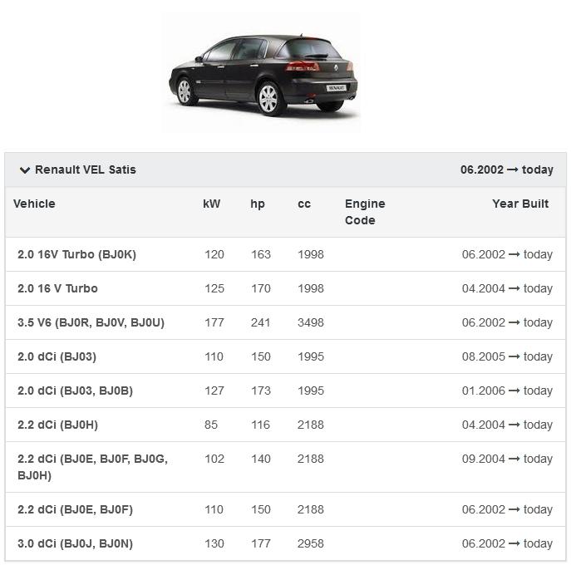Click the Vehicle column header
This screenshot has width=571, height=565.
(34, 204)
